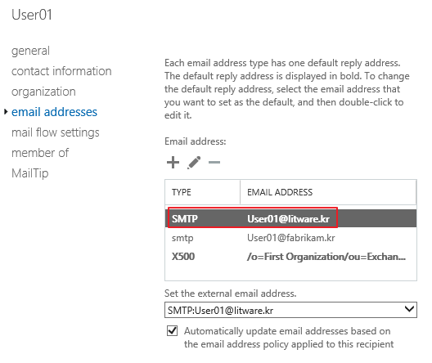
Task: Click the pencil edit icon
Action: coord(194,163)
